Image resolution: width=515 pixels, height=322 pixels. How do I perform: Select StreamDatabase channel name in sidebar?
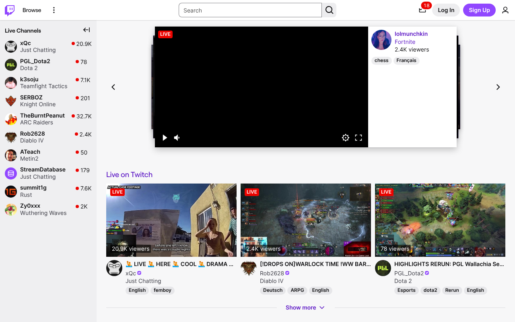click(x=43, y=169)
